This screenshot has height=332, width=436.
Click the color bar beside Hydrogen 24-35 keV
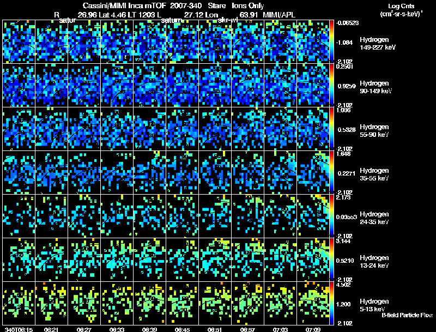[x=331, y=216]
